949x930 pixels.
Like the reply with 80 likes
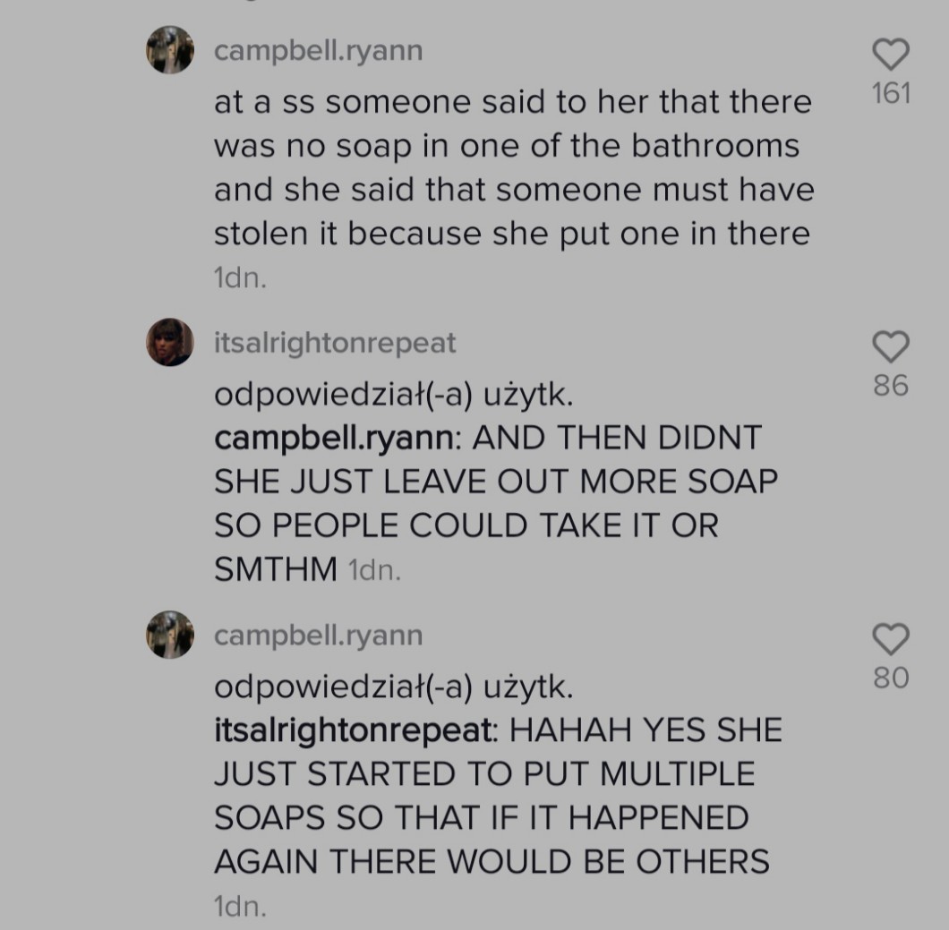[890, 639]
